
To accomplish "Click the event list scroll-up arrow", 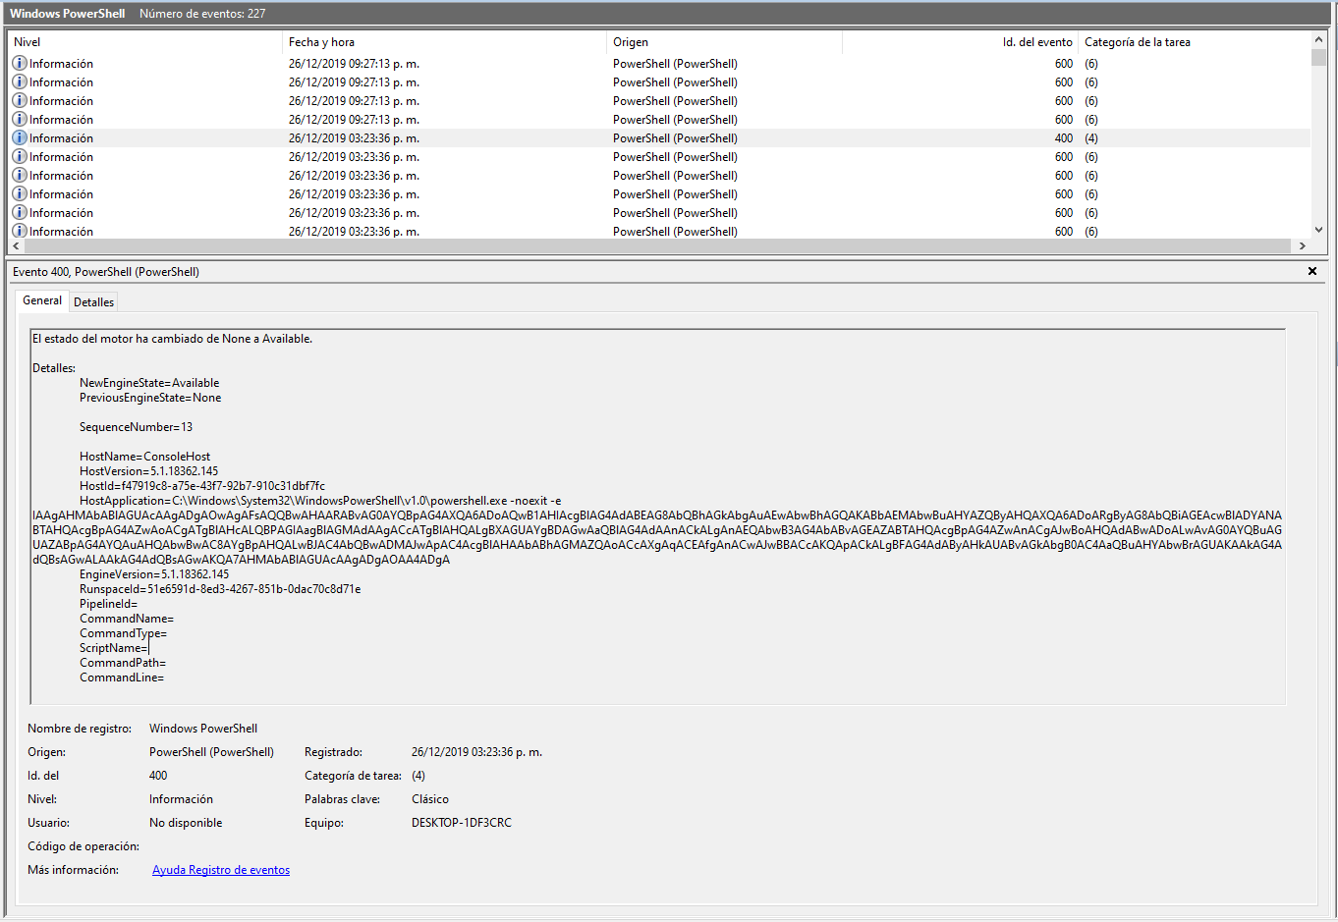I will coord(1318,40).
